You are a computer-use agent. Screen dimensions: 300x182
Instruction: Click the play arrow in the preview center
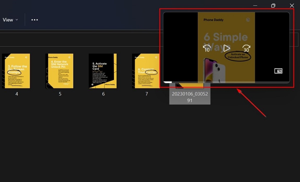pos(226,48)
